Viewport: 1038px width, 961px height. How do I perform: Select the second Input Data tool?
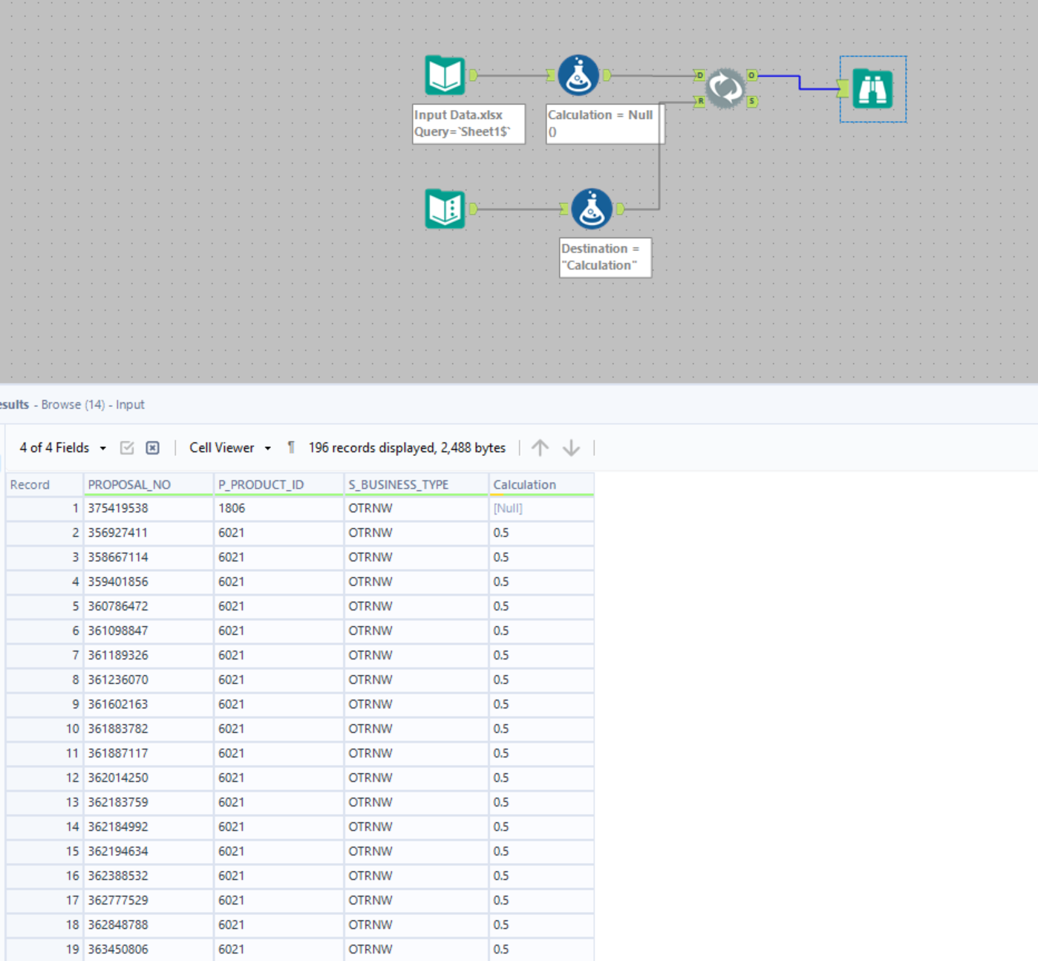444,208
